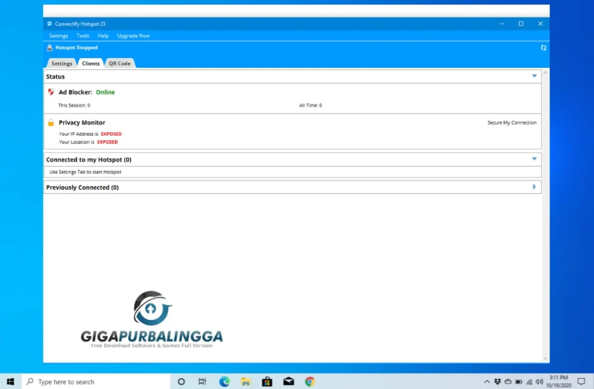Click Upgrade Now in the menu bar

pos(133,36)
